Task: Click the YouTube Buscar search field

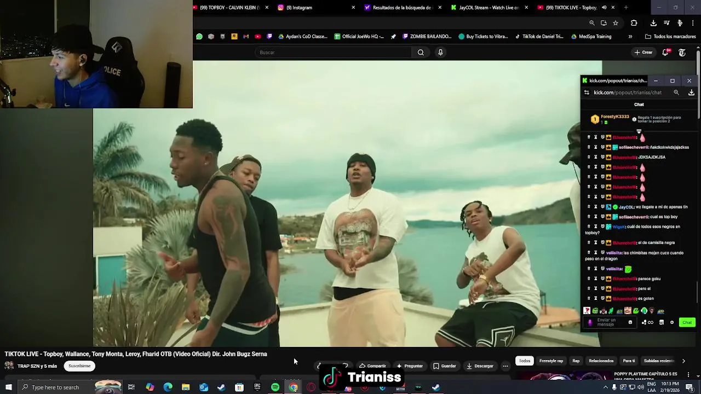Action: [x=333, y=53]
